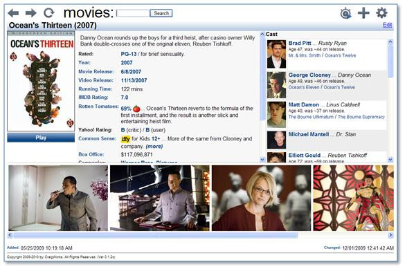Click the 12+ age link
Image resolution: width=405 pixels, height=269 pixels.
point(156,139)
